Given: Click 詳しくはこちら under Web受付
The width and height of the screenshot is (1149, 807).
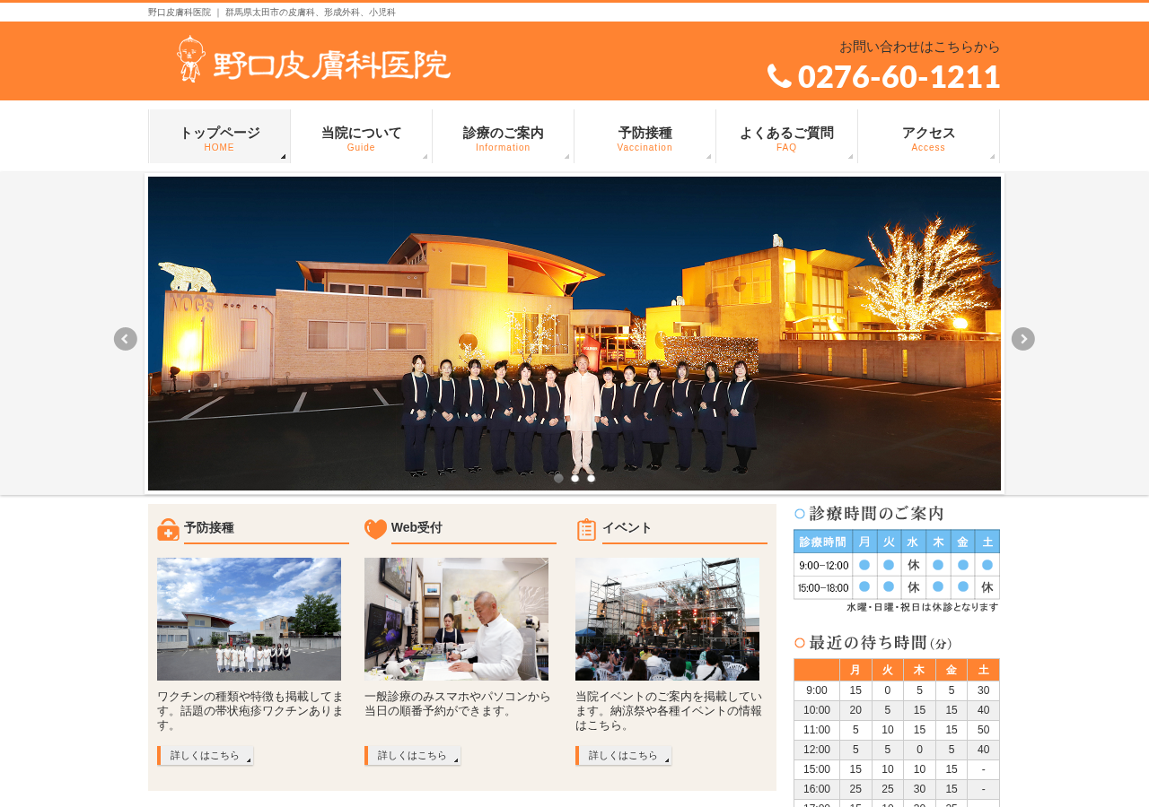Looking at the screenshot, I should (x=412, y=756).
